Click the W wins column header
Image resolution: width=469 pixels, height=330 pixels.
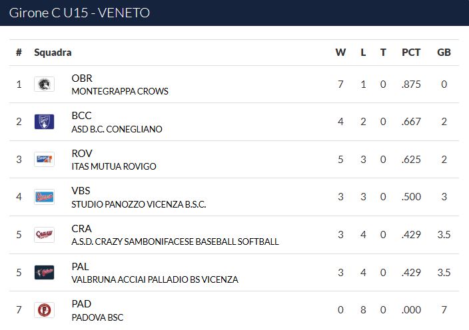(x=340, y=53)
